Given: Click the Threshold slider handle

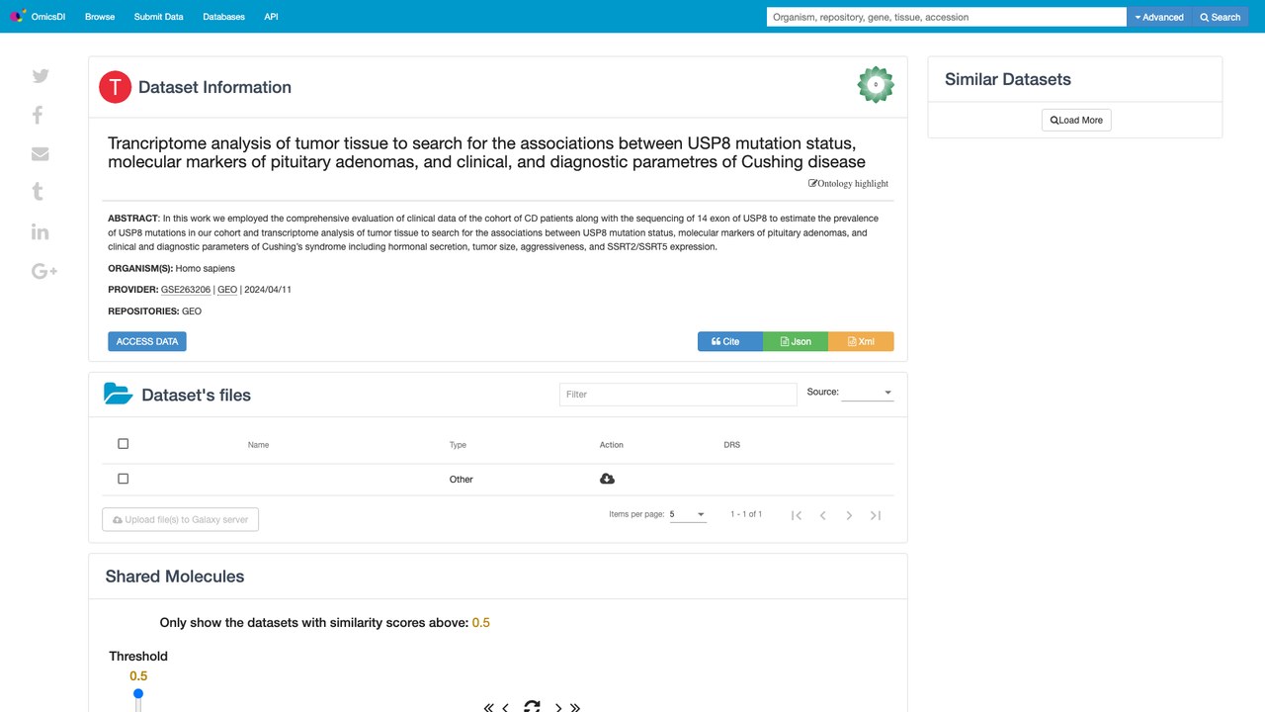Looking at the screenshot, I should click(138, 694).
